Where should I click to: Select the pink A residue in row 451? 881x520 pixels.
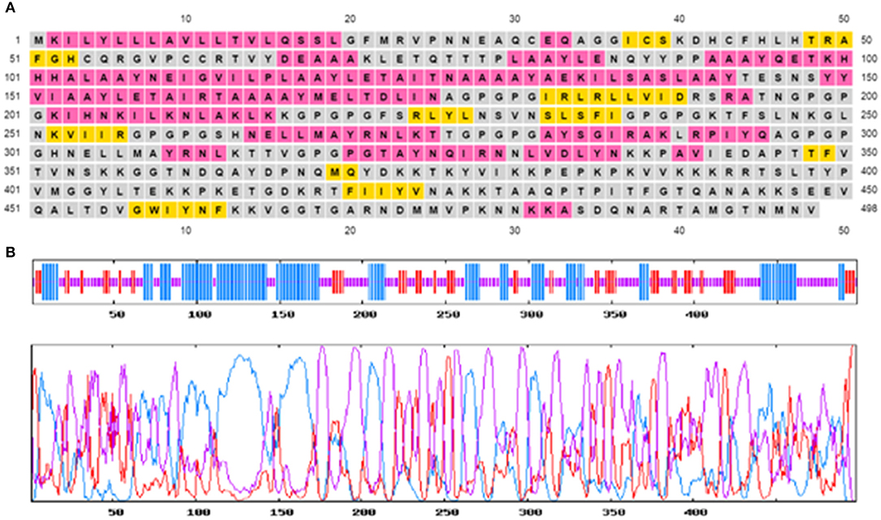tap(564, 209)
